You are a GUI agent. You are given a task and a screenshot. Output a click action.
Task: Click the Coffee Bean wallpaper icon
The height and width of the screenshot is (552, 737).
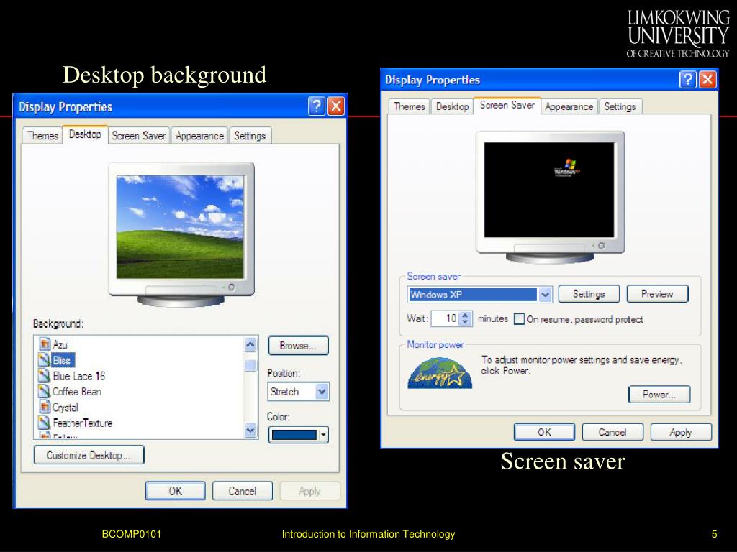45,391
